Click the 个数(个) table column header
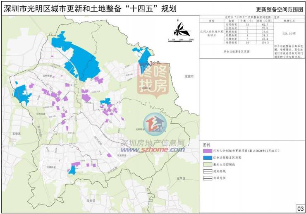Image resolution: width=306 pixels, height=214 pixels. (247, 21)
